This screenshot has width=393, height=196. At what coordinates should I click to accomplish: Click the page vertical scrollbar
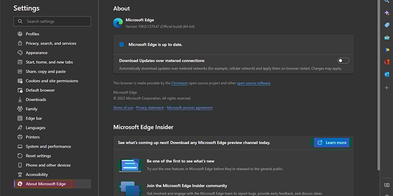coord(378,85)
